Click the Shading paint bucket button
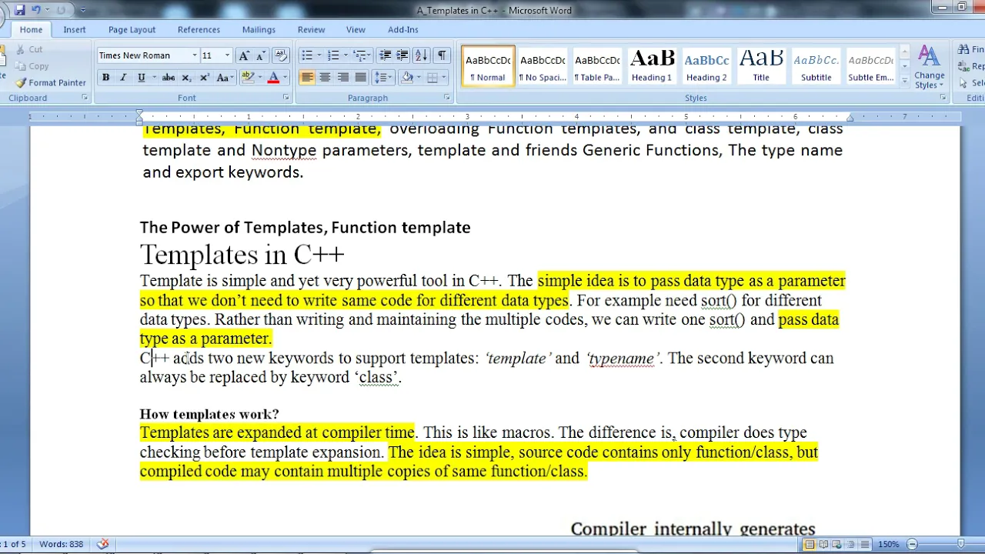Image resolution: width=985 pixels, height=554 pixels. (407, 78)
